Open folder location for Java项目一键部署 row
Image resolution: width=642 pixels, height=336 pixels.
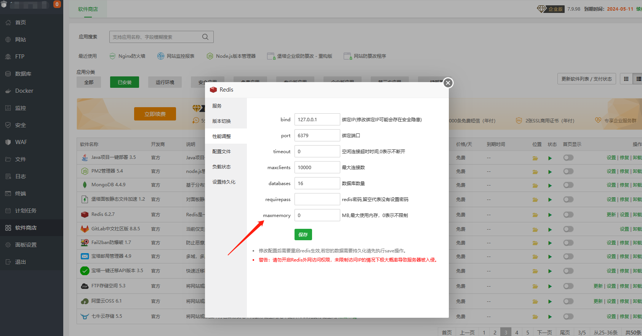click(x=535, y=158)
